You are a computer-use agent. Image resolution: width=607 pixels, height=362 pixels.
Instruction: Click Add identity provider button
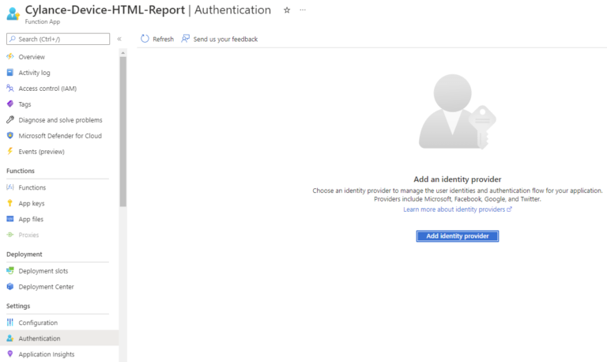point(458,236)
